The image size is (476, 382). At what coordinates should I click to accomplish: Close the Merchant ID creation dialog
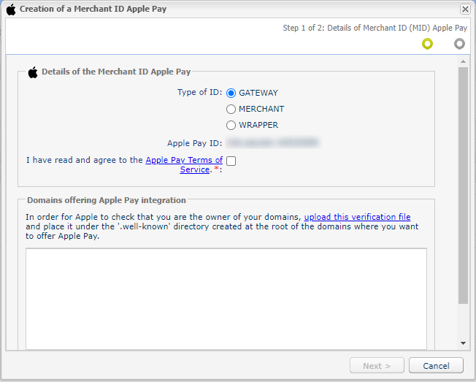coord(465,9)
